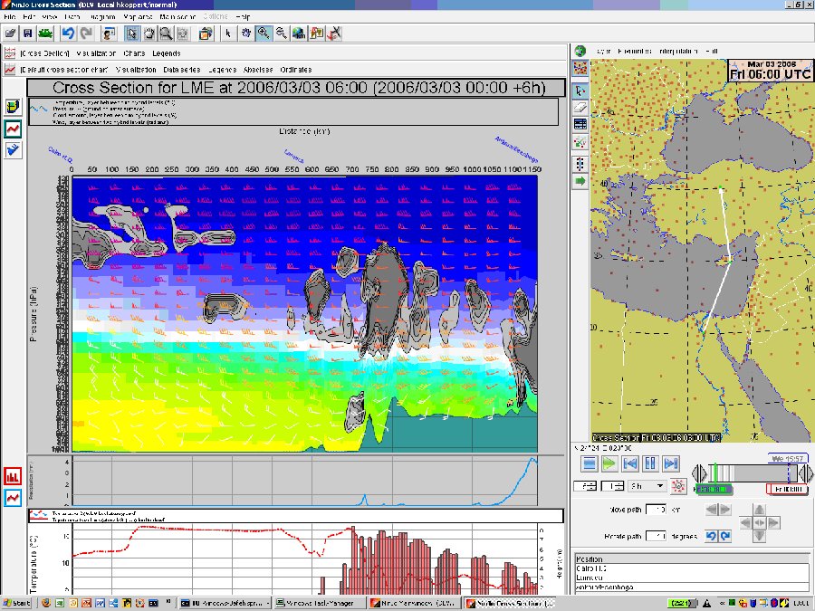
Task: Click the Firefox quick launch icon
Action: [x=47, y=603]
